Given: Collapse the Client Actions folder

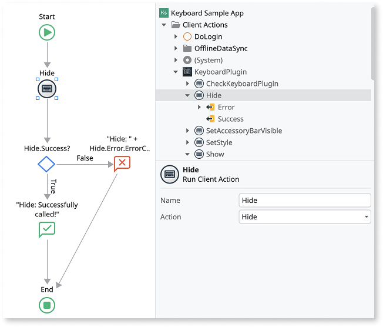Looking at the screenshot, I should pyautogui.click(x=164, y=25).
